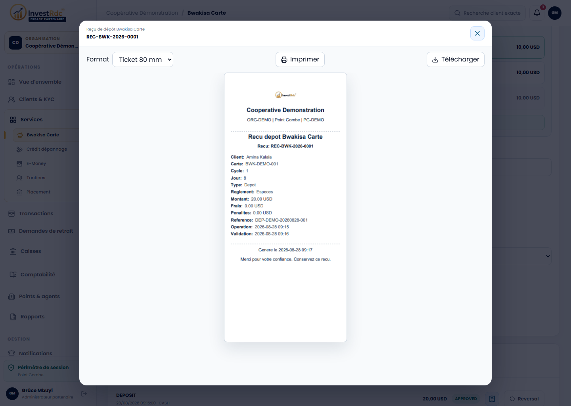The height and width of the screenshot is (406, 571).
Task: Open Notifications in sidebar
Action: [x=35, y=353]
